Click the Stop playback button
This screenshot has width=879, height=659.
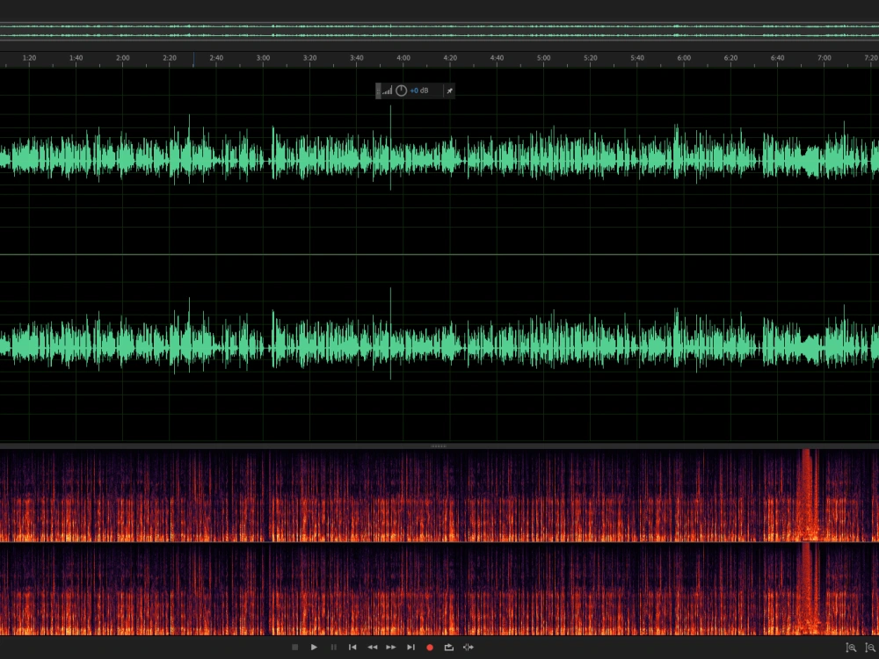coord(294,648)
